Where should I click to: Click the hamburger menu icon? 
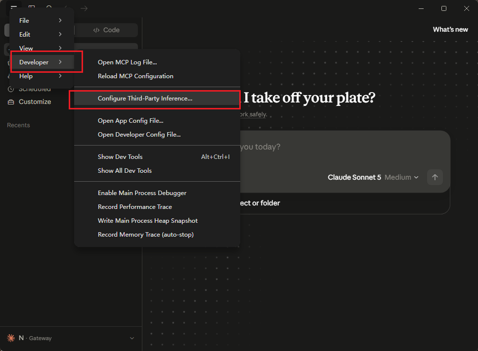click(x=14, y=7)
